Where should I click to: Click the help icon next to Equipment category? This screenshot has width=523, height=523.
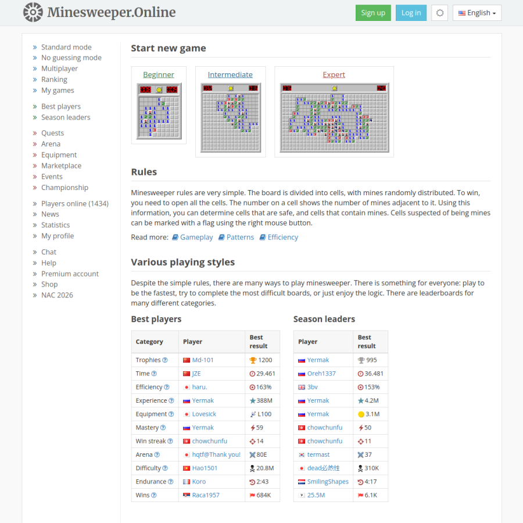tap(171, 414)
